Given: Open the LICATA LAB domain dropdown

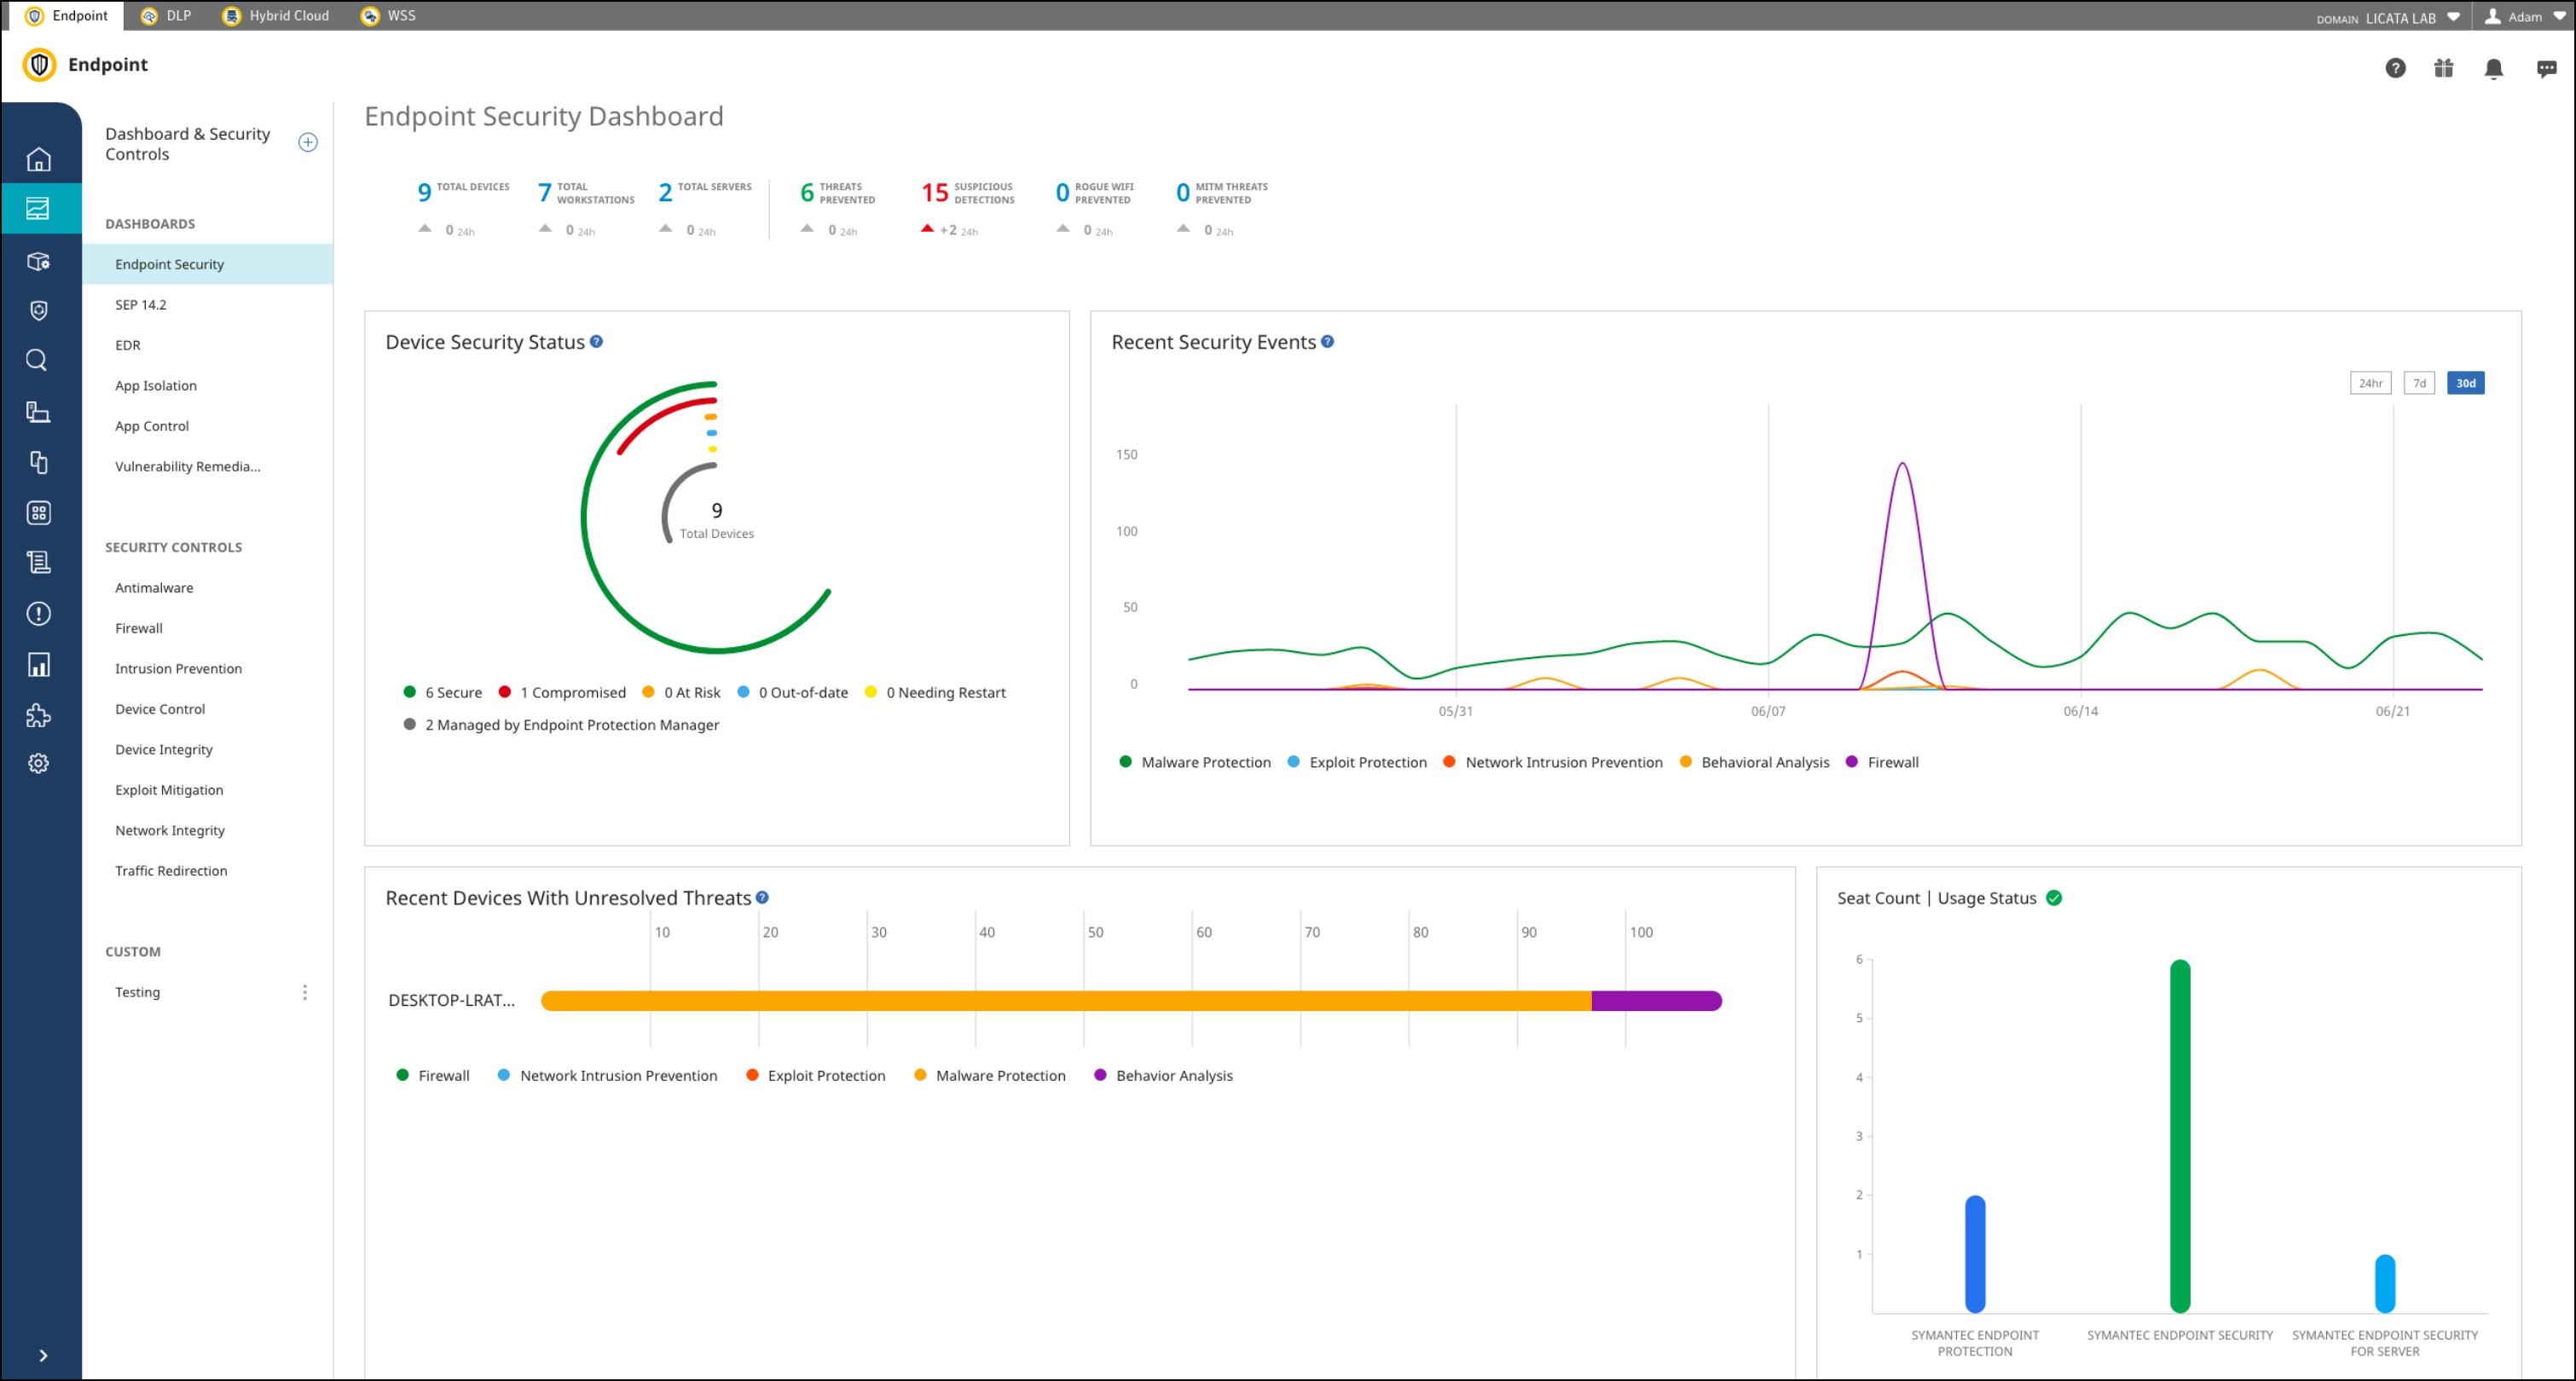Looking at the screenshot, I should [2400, 17].
